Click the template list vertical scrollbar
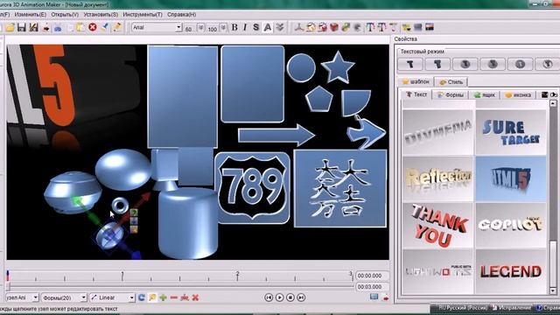This screenshot has height=315, width=560. click(x=552, y=198)
